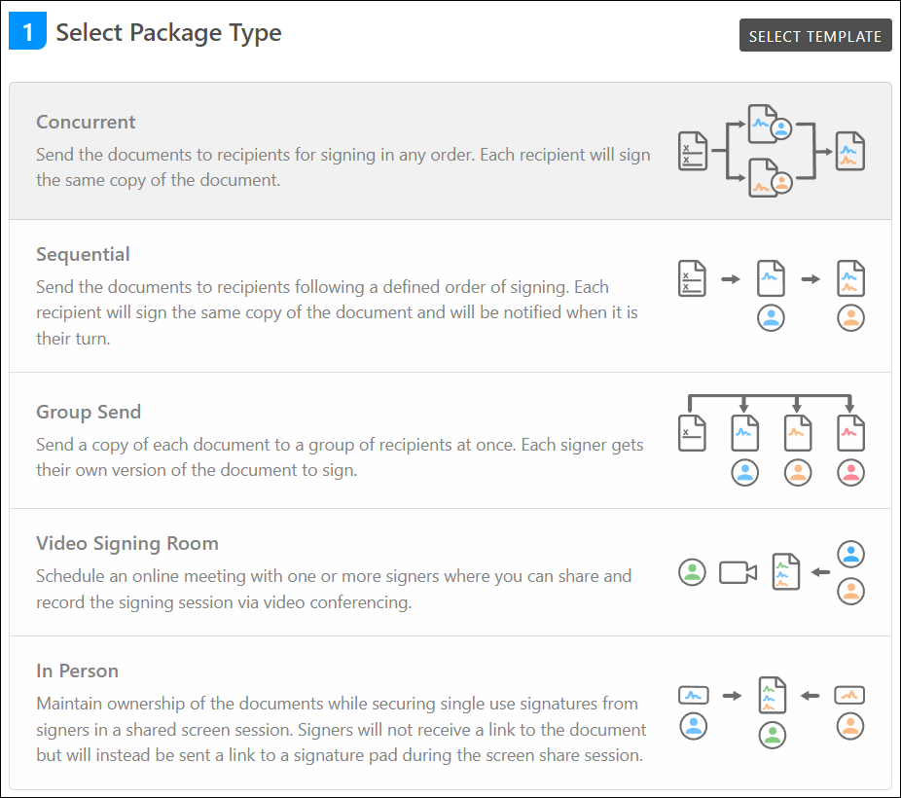Image resolution: width=901 pixels, height=798 pixels.
Task: Open the SELECT TEMPLATE dialog
Action: click(815, 35)
